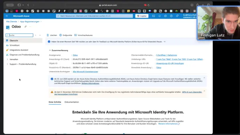Image resolution: width=240 pixels, height=135 pixels.
Task: Click the Verzeichnis-ID (Mandant) value
Action: [x=90, y=67]
